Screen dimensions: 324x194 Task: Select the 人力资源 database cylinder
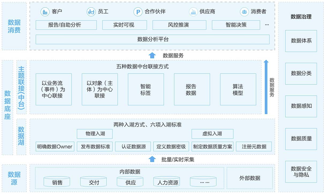167,181
